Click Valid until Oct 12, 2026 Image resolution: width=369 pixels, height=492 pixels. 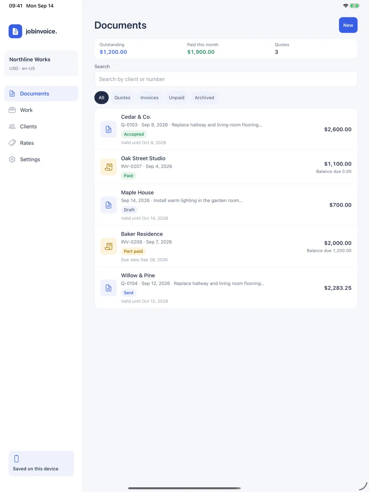point(145,301)
